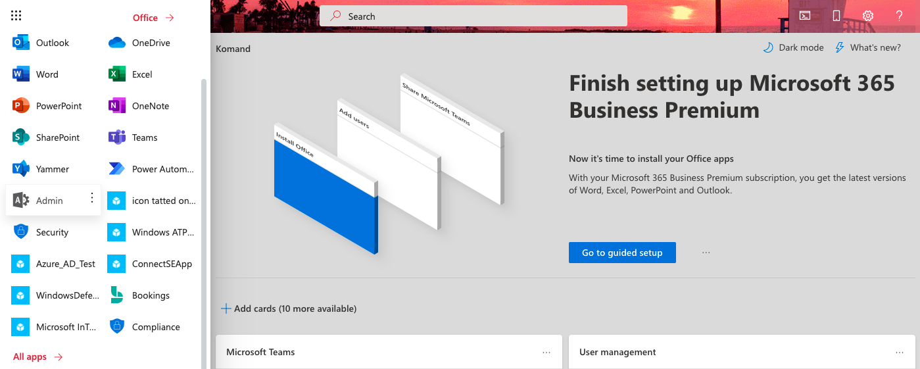Open the Settings gear icon

click(x=867, y=16)
